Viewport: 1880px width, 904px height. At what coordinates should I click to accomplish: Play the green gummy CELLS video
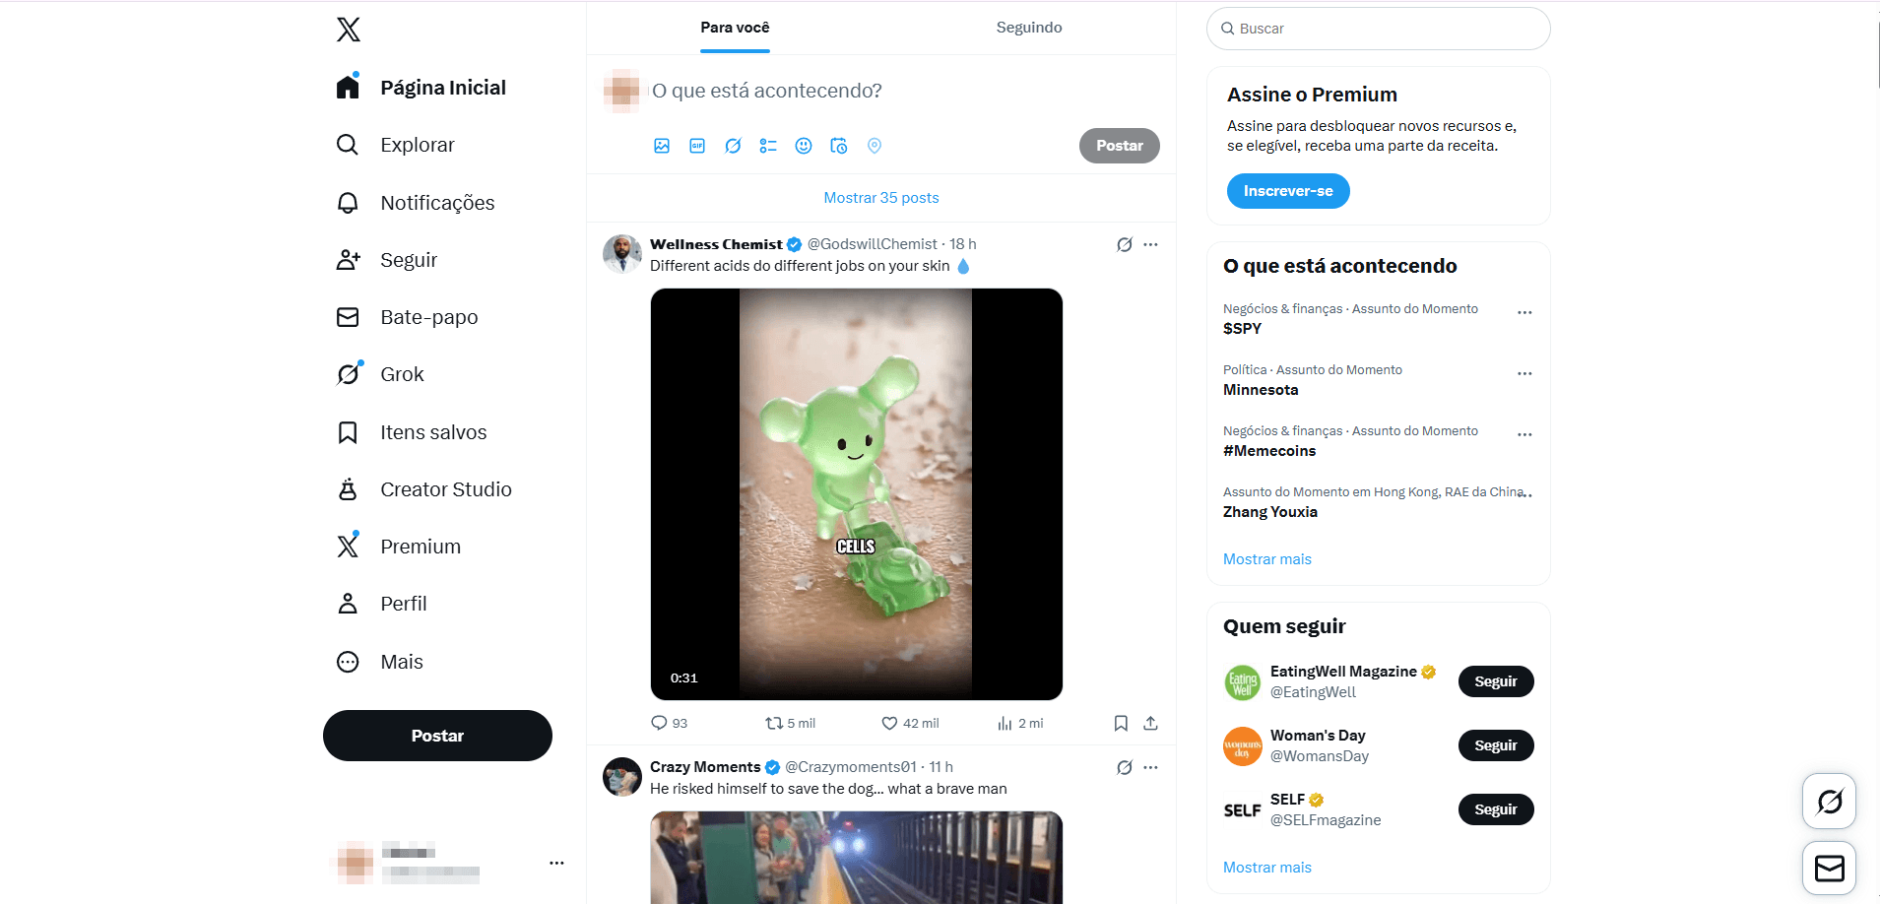pyautogui.click(x=856, y=493)
